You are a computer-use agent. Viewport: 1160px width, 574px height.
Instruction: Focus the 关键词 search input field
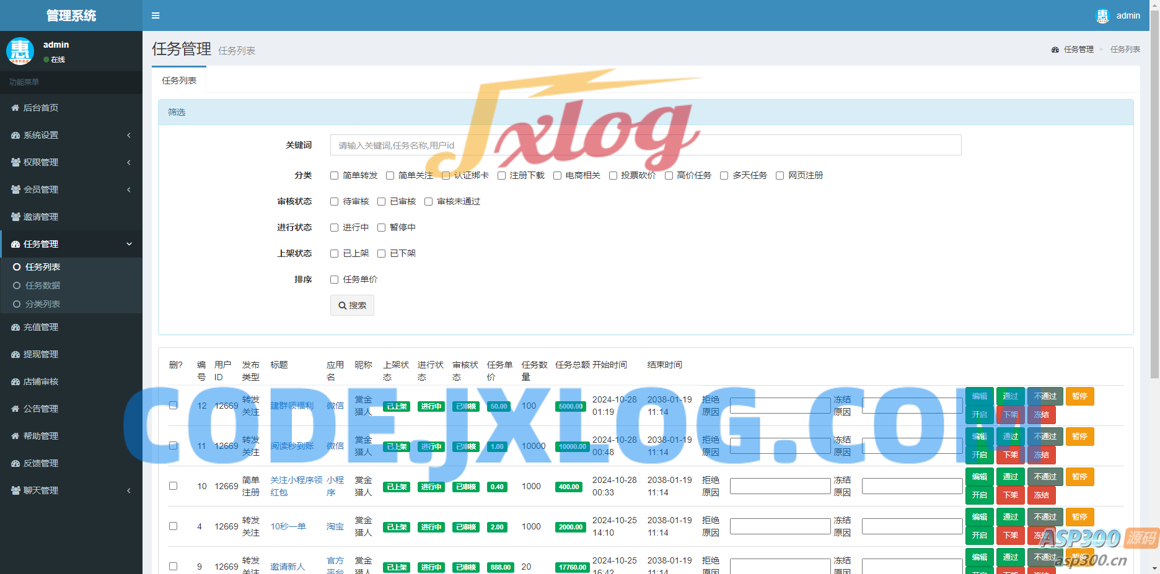point(645,145)
